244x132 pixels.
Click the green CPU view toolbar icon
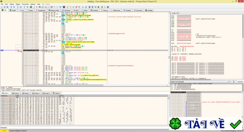(31, 7)
